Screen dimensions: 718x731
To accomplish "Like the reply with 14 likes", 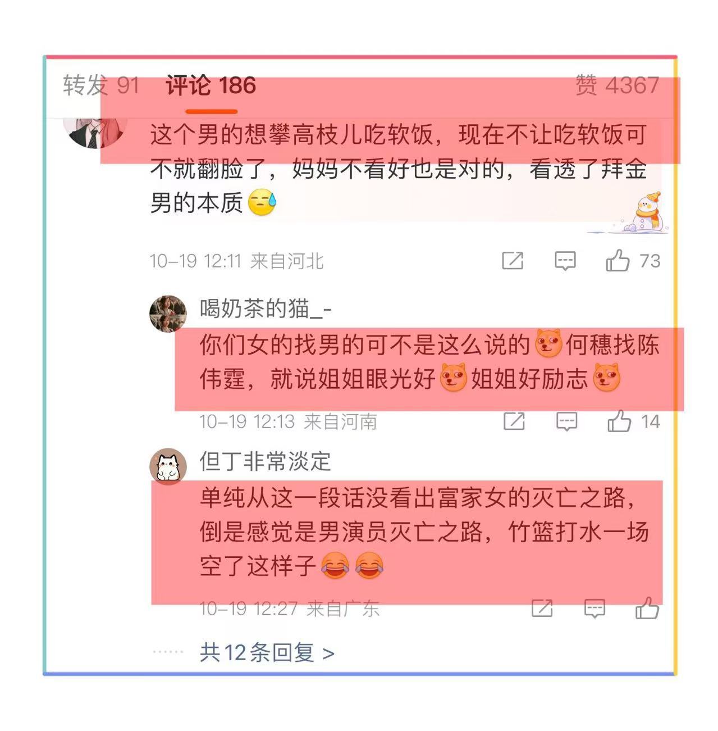I will tap(620, 421).
